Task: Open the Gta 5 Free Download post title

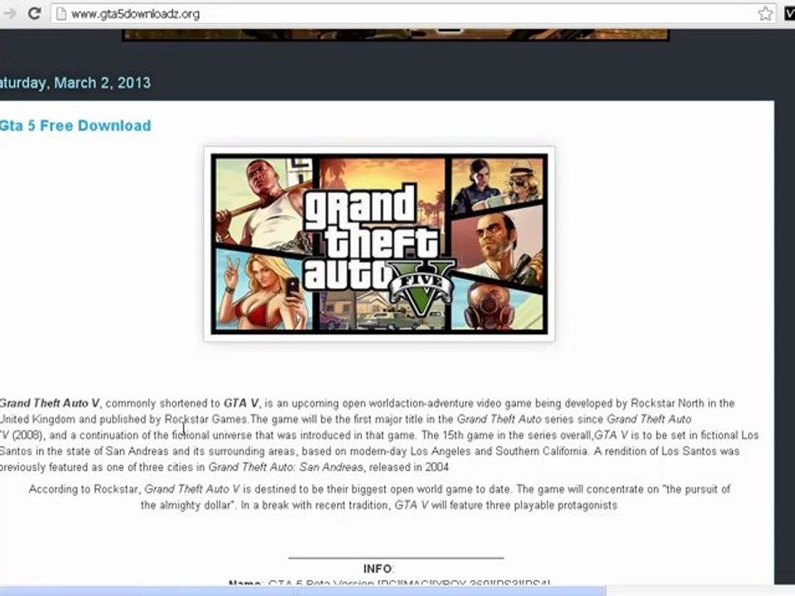Action: coord(75,126)
